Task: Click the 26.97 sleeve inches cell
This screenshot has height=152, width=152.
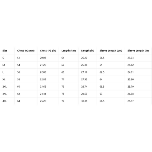Action: (x=130, y=101)
